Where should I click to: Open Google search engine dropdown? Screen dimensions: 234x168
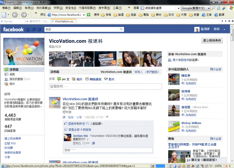(209, 8)
